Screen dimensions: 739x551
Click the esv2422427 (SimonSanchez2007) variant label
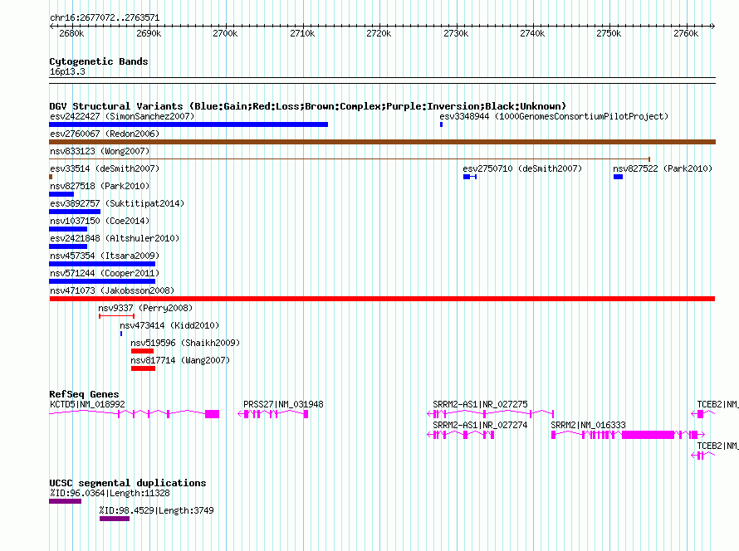tap(122, 116)
